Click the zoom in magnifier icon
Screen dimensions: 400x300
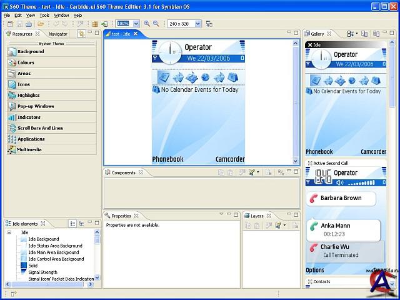pos(147,24)
